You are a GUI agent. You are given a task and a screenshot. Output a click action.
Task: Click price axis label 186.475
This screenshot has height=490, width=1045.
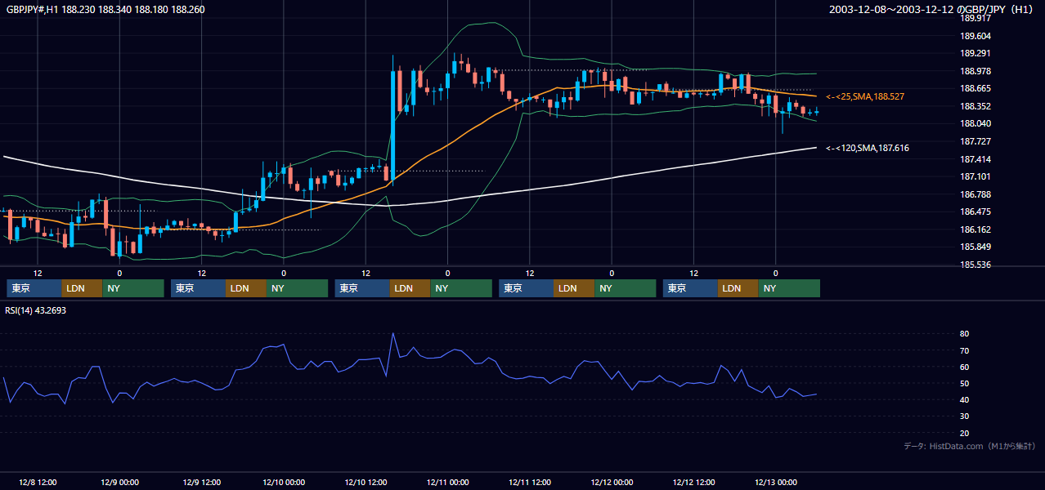click(977, 212)
